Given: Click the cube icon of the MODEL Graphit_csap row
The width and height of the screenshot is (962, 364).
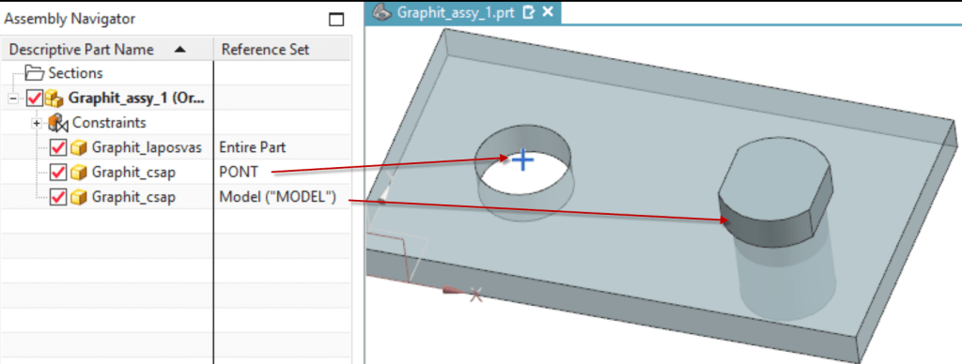Looking at the screenshot, I should 77,197.
